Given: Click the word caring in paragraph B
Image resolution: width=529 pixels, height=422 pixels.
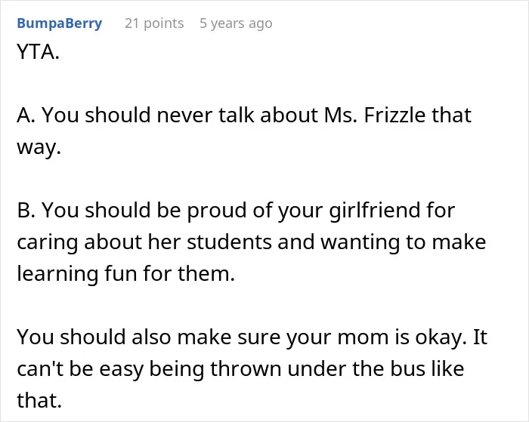Looking at the screenshot, I should click(48, 242).
